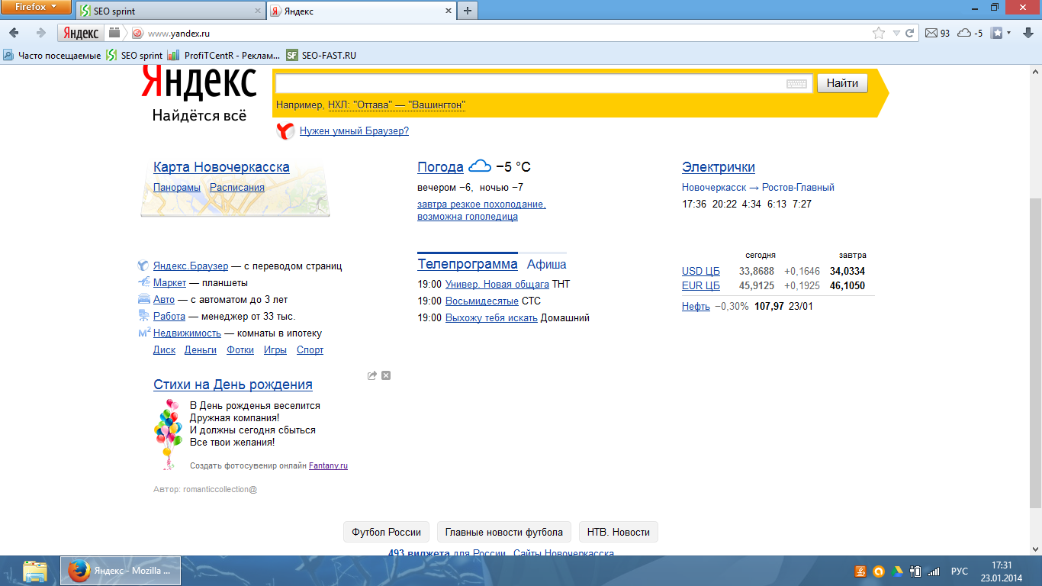Open the Нефть oil price link
Image resolution: width=1042 pixels, height=586 pixels.
point(696,306)
